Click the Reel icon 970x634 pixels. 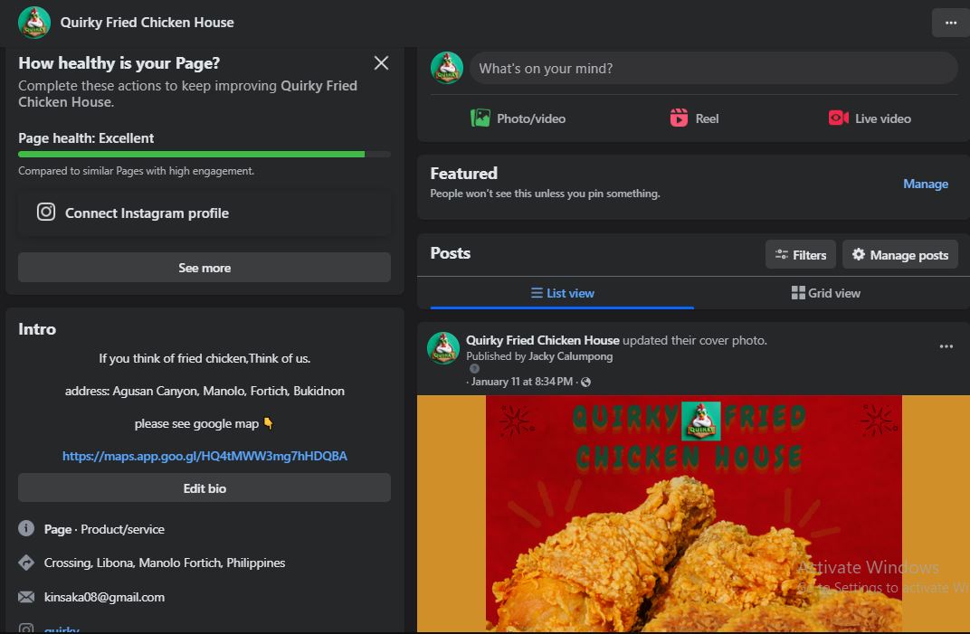[x=679, y=118]
